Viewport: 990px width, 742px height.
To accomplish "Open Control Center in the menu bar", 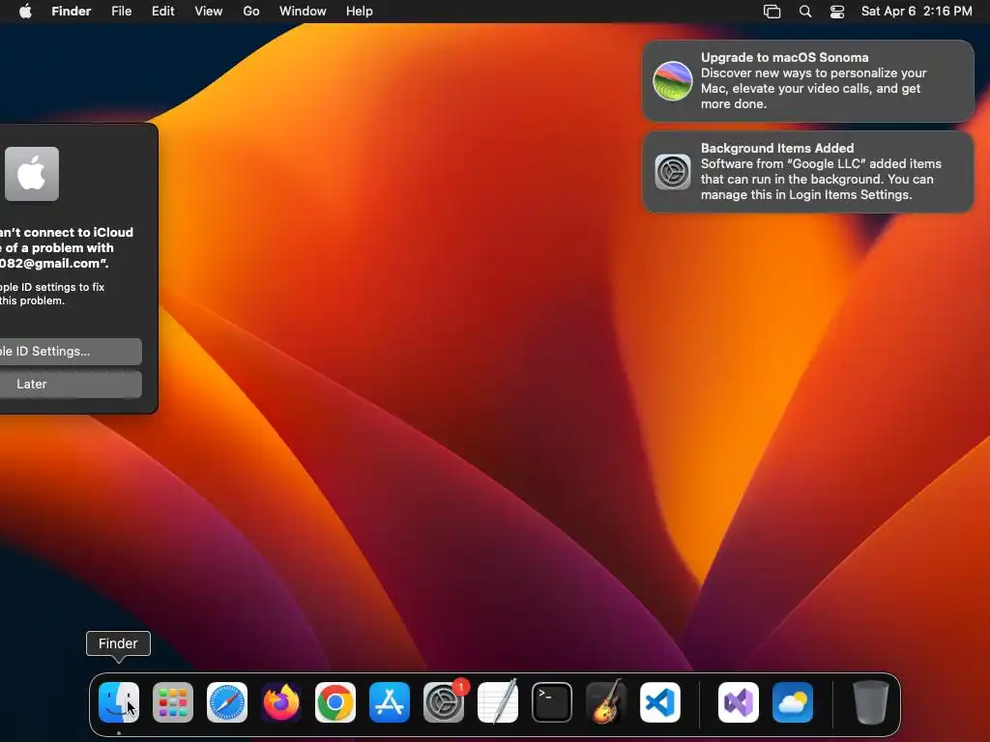I will pyautogui.click(x=837, y=12).
